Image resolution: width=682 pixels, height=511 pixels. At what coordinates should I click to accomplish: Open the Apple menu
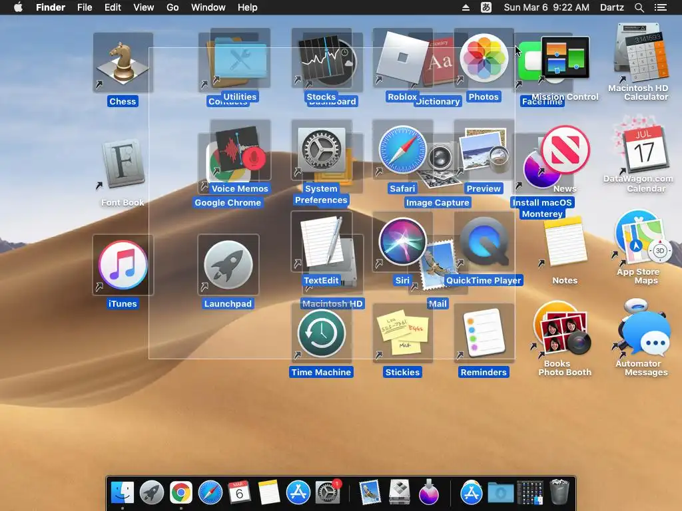point(18,7)
